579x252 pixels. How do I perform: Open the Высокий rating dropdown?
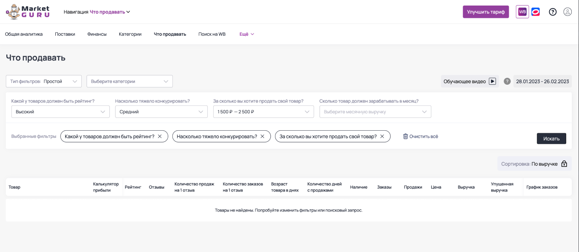click(x=60, y=112)
